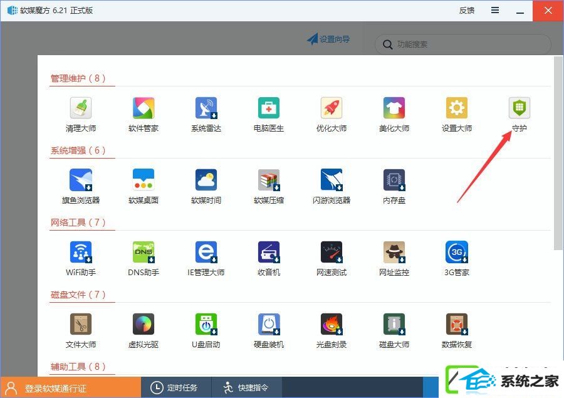This screenshot has width=564, height=398.
Task: Open 快捷指令 quick commands
Action: click(246, 387)
